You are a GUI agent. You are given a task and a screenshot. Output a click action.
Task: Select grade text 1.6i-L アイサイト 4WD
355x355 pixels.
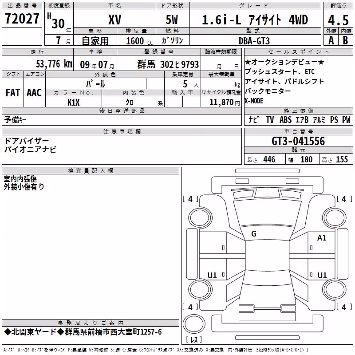255,20
